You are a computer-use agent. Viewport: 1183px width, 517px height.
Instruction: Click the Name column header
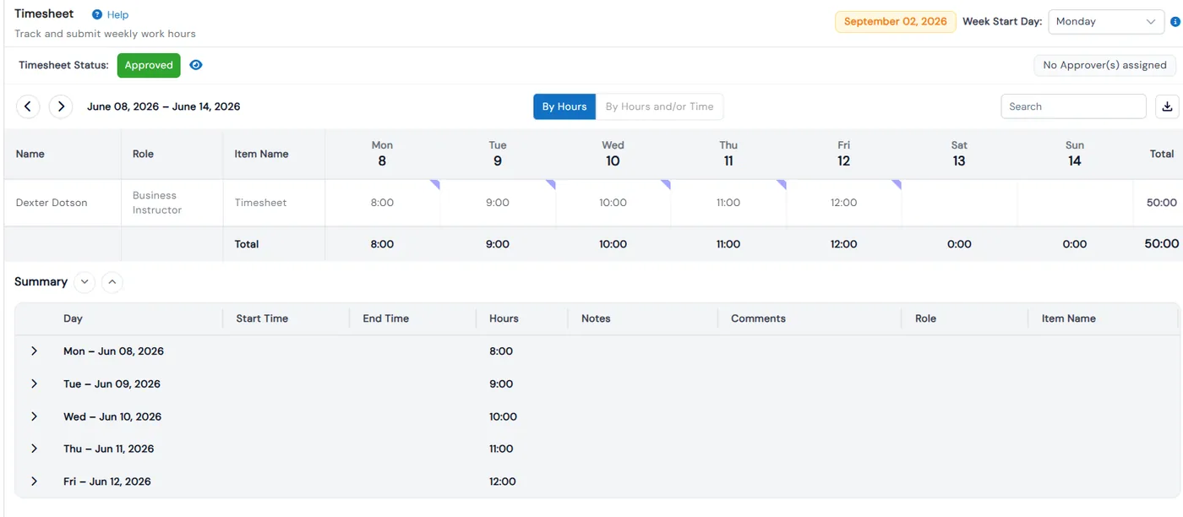(63, 154)
